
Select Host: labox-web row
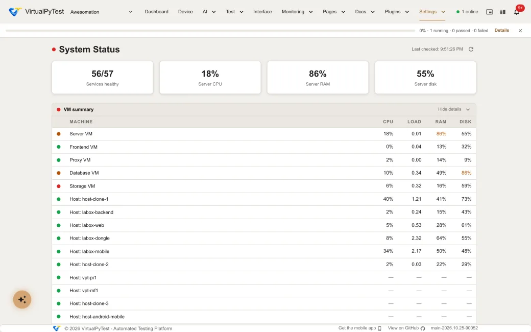tap(264, 225)
